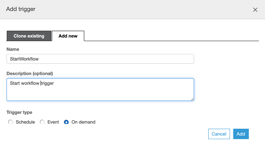Grab the Description box resize handle
265x153 pixels.
(x=192, y=99)
